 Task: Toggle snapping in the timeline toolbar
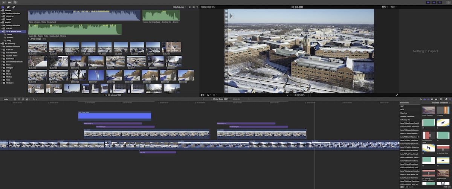[x=436, y=99]
